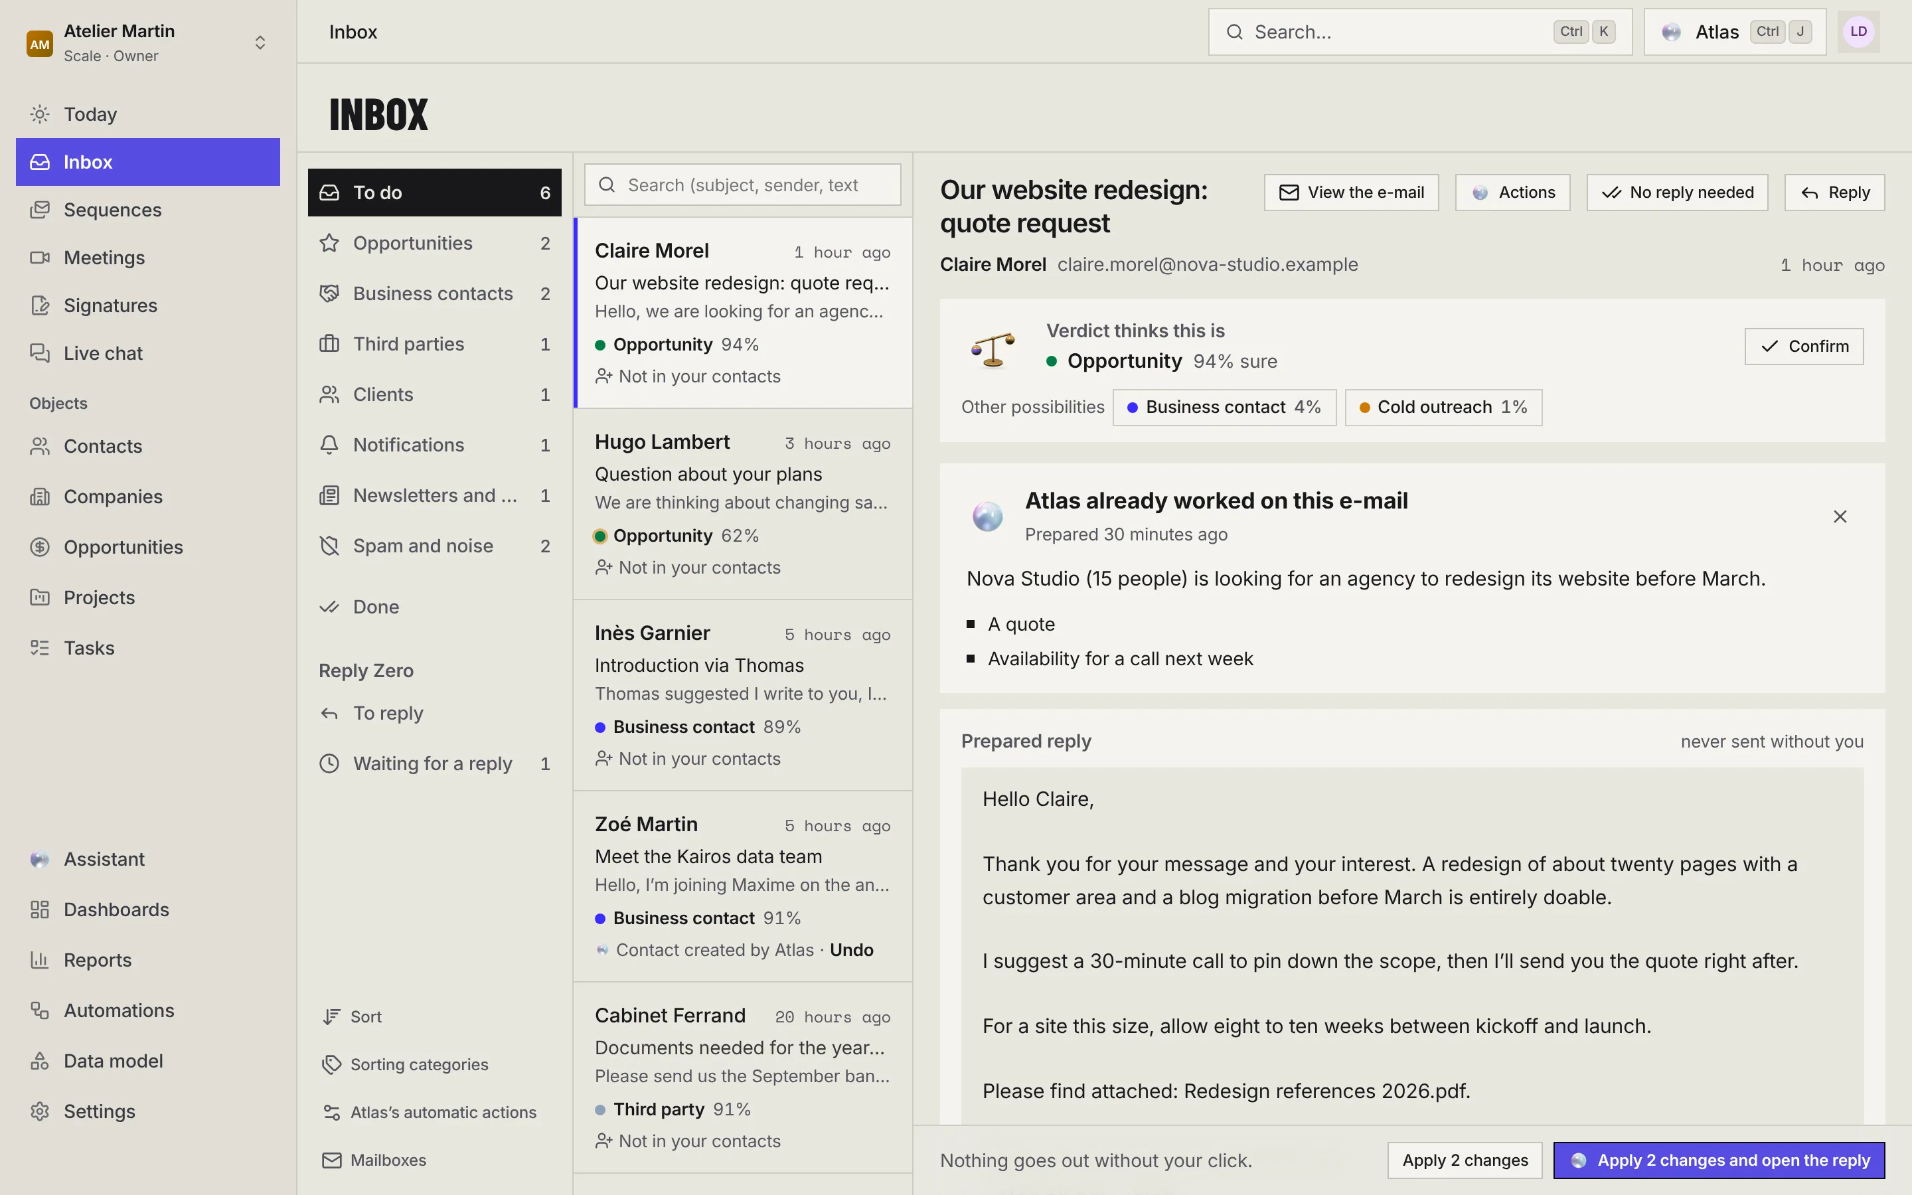This screenshot has width=1912, height=1195.
Task: Open Tasks list icon
Action: point(40,648)
